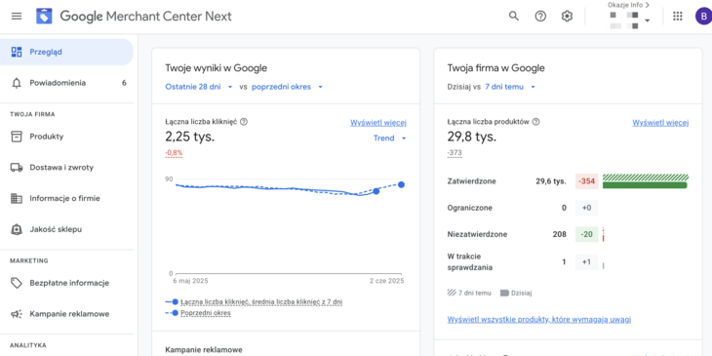Open the account switcher dropdown arrow
712x356 pixels.
click(x=648, y=20)
